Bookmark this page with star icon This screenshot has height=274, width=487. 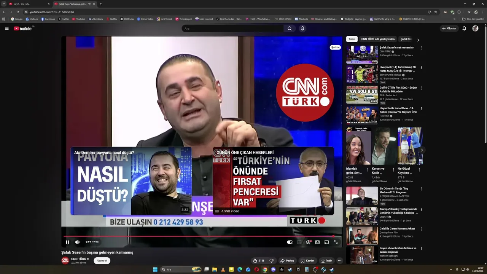click(x=436, y=12)
